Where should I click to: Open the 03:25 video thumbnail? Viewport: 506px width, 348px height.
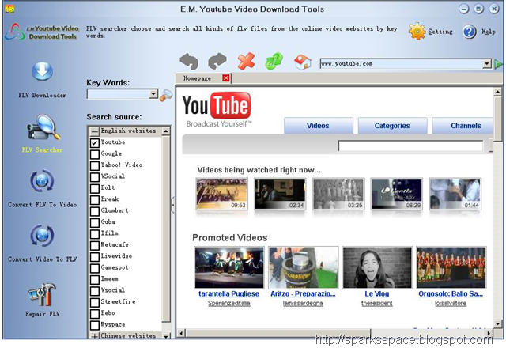(338, 194)
